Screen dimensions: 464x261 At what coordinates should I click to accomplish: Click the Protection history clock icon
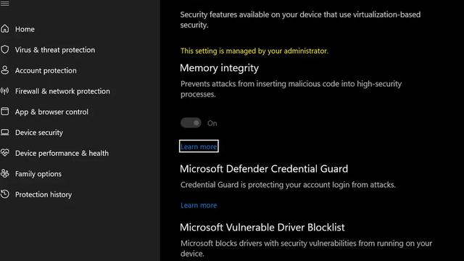5,194
